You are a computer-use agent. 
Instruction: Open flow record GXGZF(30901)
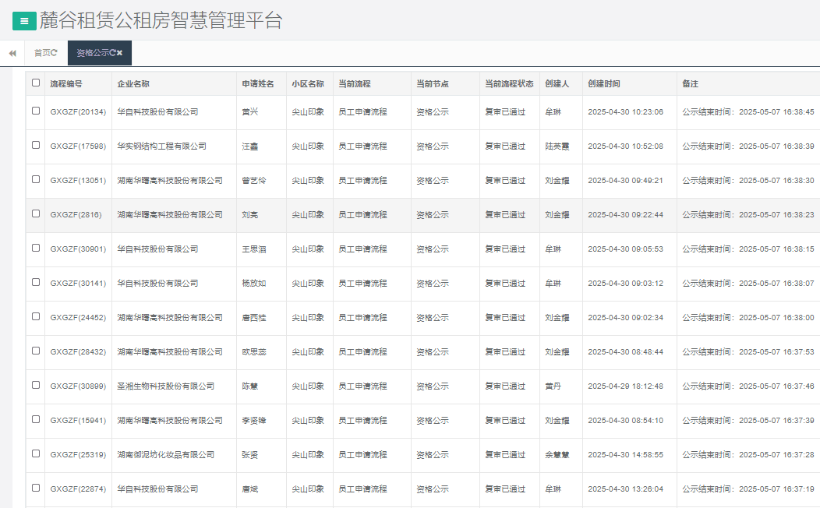(76, 249)
